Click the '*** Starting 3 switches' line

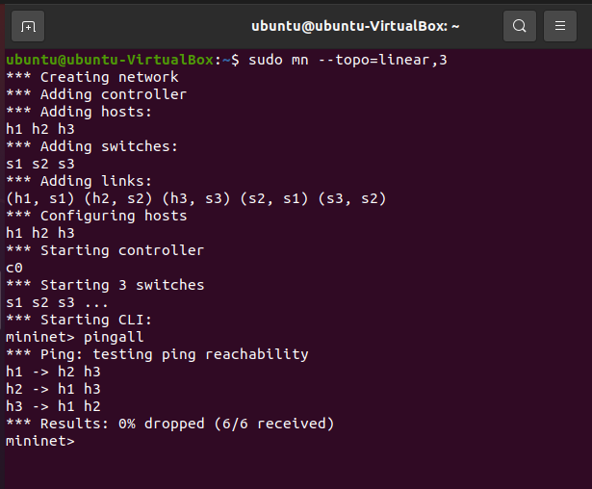pyautogui.click(x=105, y=285)
